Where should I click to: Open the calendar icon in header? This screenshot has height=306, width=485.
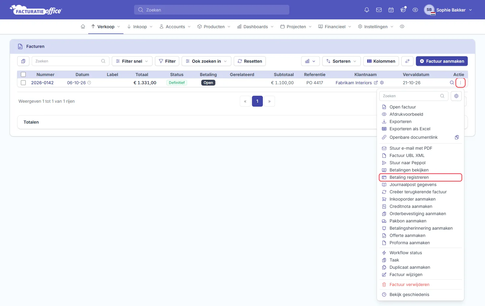[391, 10]
